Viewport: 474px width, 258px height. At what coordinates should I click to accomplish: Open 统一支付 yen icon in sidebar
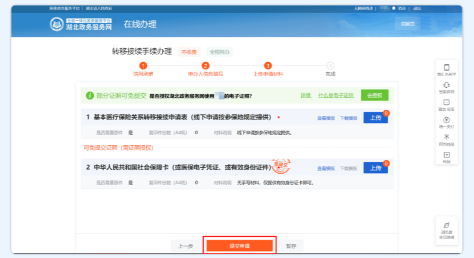446,120
